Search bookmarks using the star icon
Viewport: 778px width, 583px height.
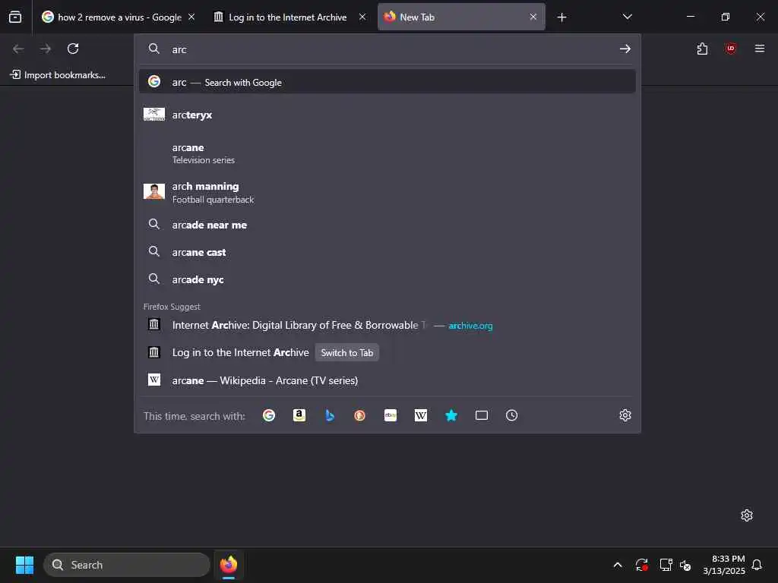coord(451,415)
